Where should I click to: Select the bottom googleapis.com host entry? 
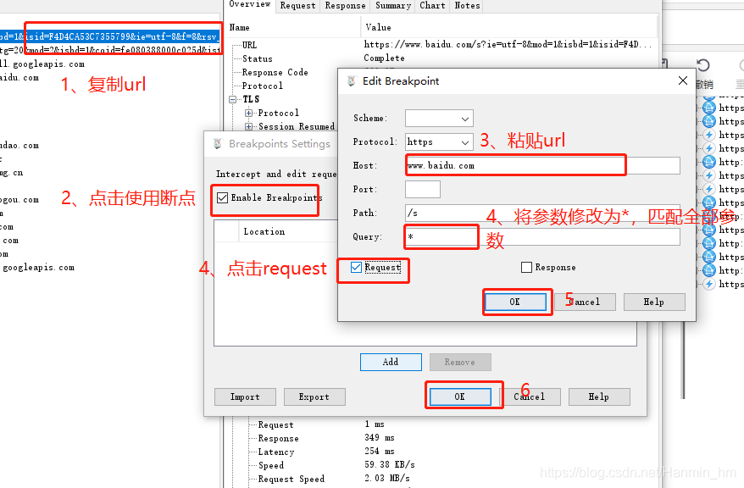click(x=37, y=268)
